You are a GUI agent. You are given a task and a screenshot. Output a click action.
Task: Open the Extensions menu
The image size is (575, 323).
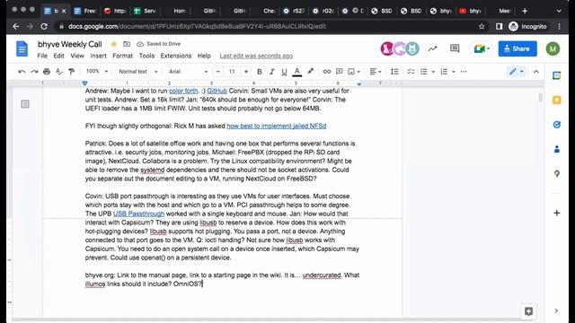[x=176, y=56]
